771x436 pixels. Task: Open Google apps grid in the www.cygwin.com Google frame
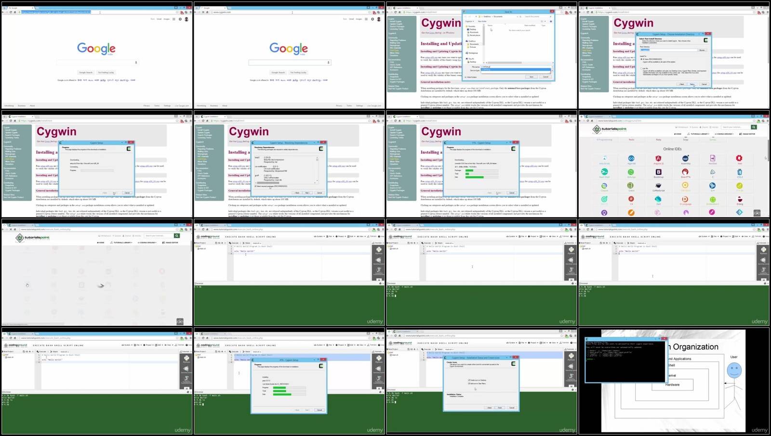(366, 19)
